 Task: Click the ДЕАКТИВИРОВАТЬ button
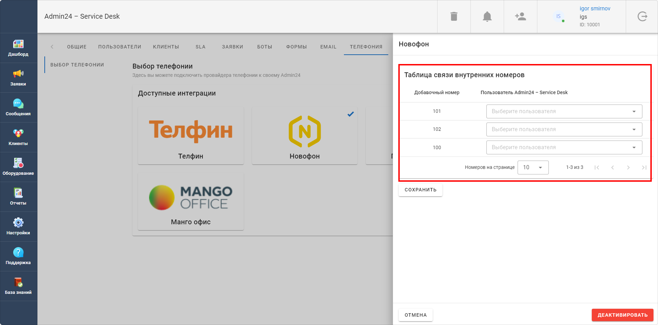coord(623,315)
